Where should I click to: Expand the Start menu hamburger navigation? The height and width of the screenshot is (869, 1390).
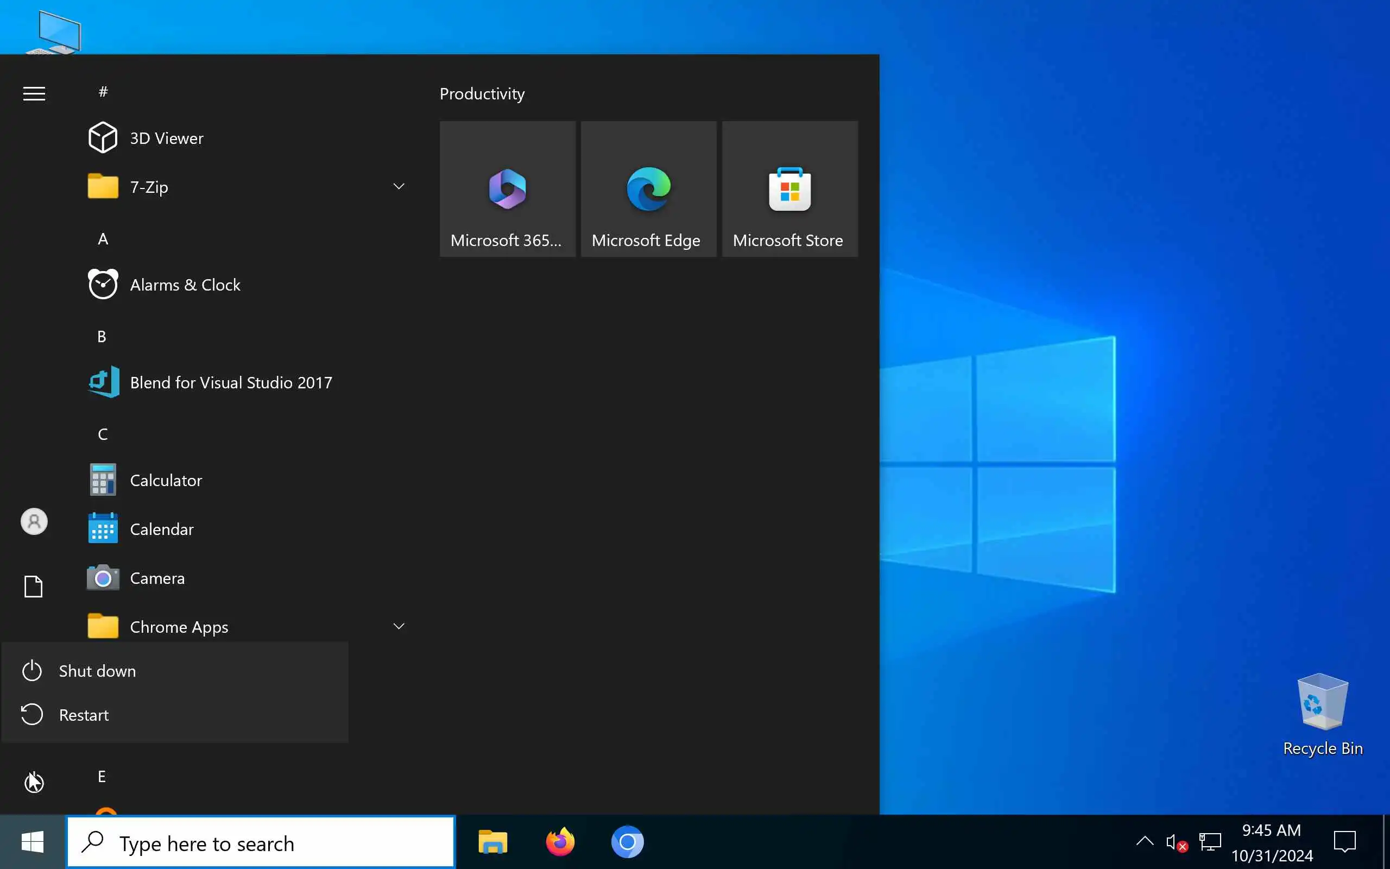click(x=34, y=93)
